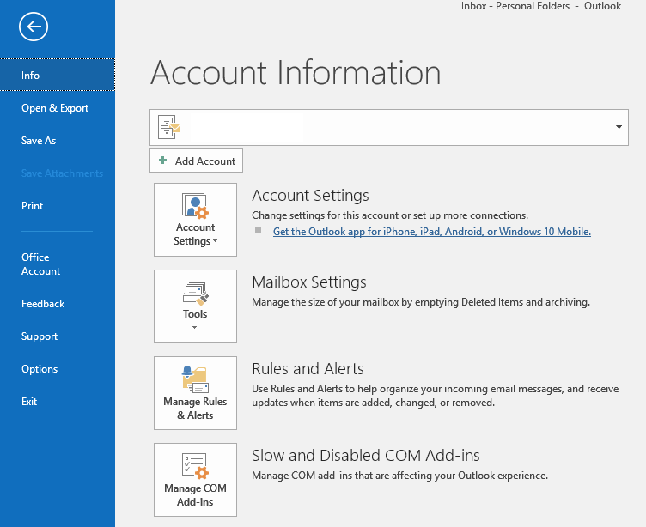Open the Account Settings button with person-gear icon
The height and width of the screenshot is (527, 646).
pyautogui.click(x=195, y=220)
